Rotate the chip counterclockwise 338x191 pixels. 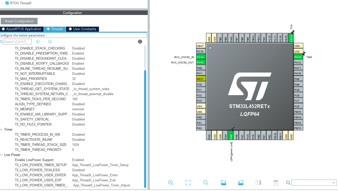(241, 182)
